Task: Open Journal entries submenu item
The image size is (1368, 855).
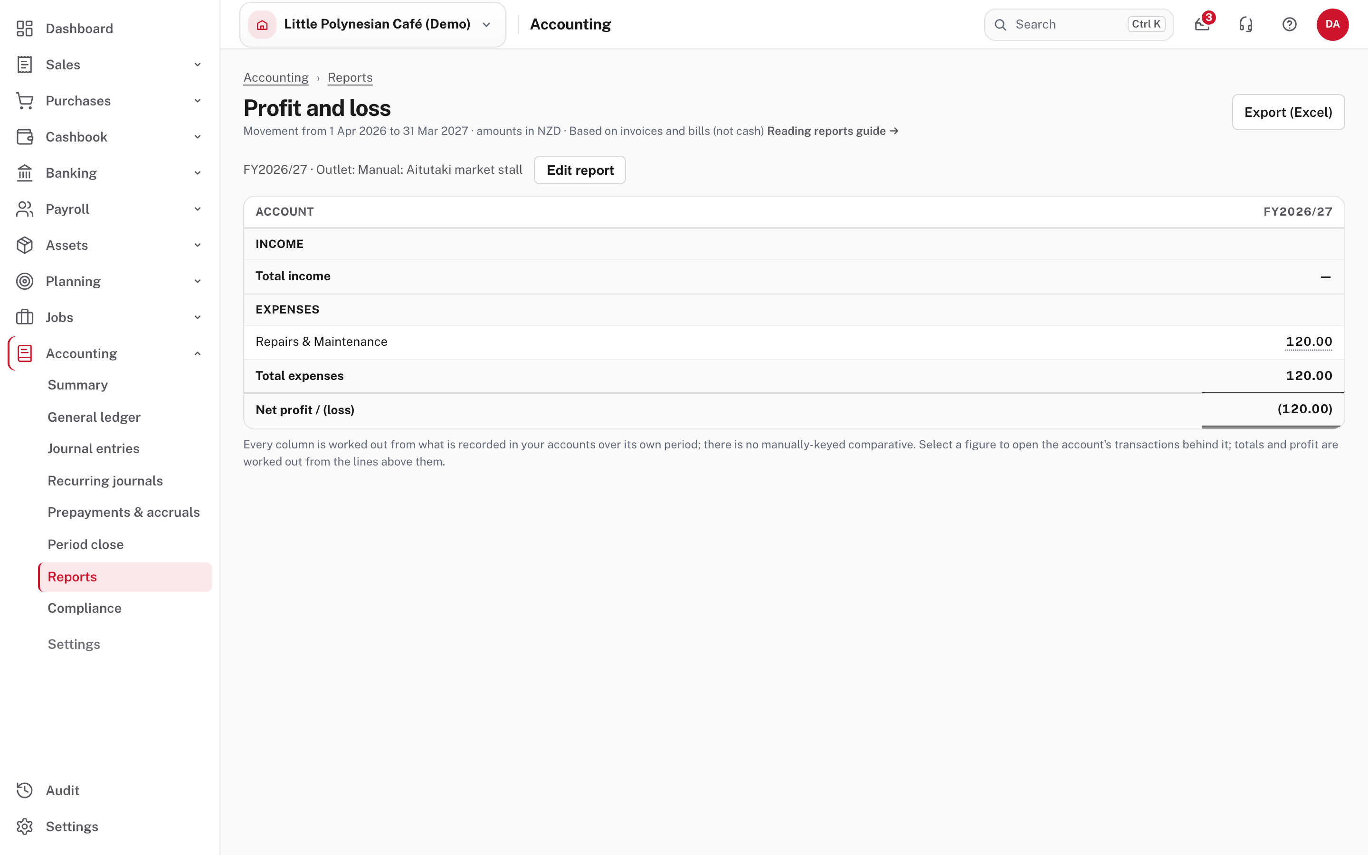Action: click(x=93, y=448)
